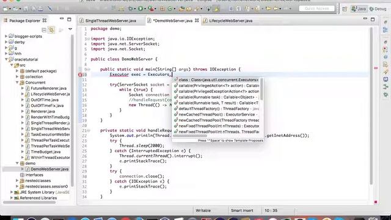Click the Open Perspective icon
This screenshot has height=220, width=391.
click(x=345, y=9)
